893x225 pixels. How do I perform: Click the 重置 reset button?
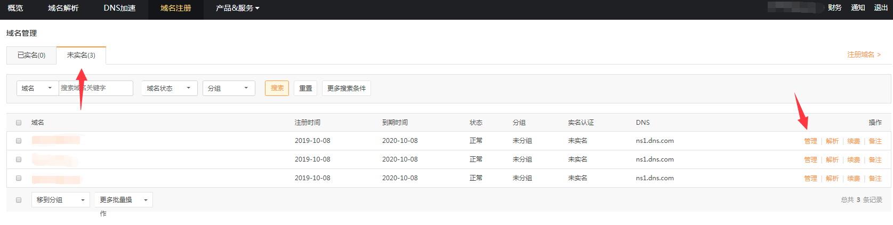(x=305, y=89)
